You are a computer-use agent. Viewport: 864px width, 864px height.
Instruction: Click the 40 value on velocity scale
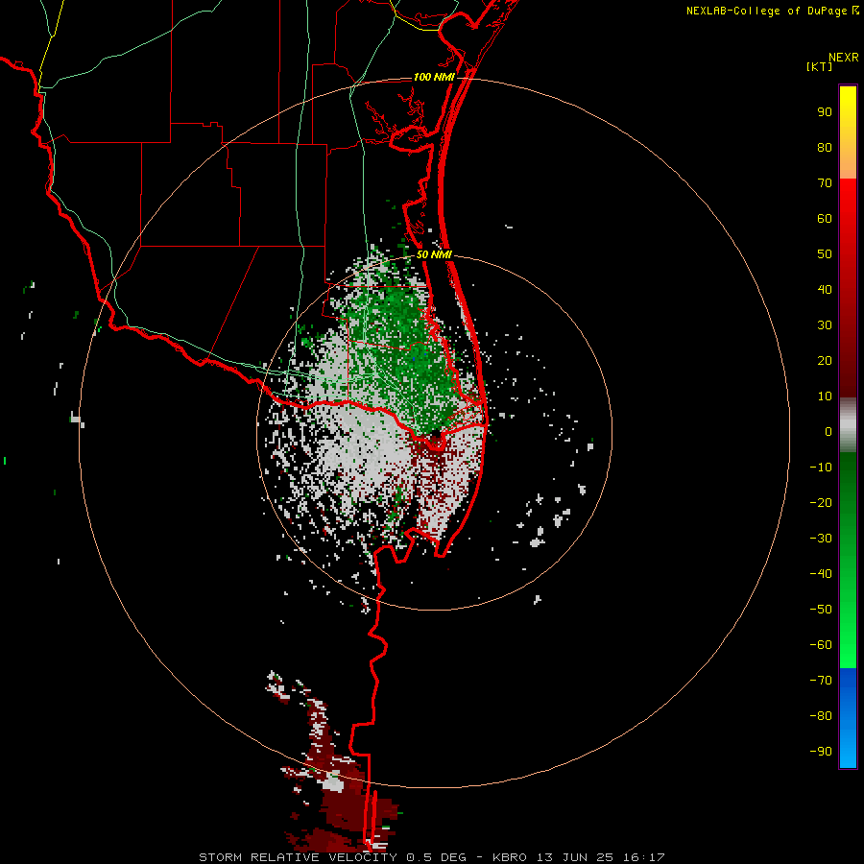coord(825,289)
